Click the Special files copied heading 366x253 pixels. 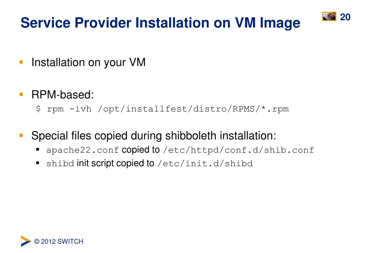[x=153, y=136]
